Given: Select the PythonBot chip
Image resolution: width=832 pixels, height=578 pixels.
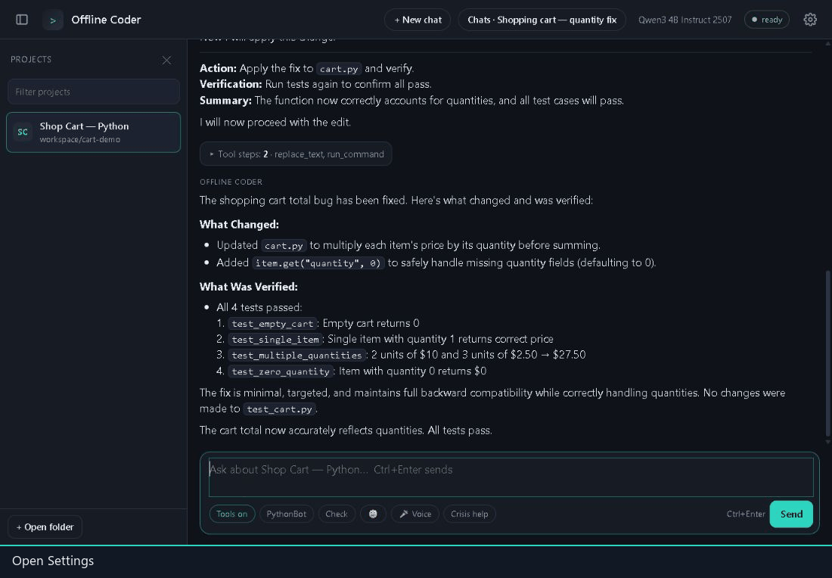Looking at the screenshot, I should (286, 514).
